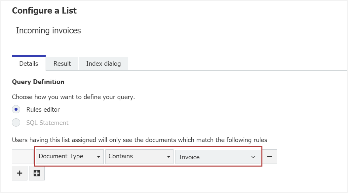Click the Query Definition section heading

38,82
